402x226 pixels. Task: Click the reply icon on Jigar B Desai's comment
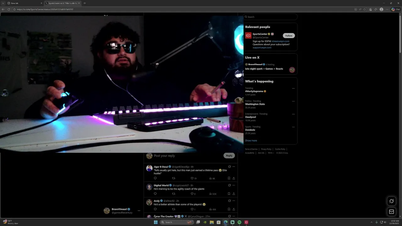coord(155,178)
